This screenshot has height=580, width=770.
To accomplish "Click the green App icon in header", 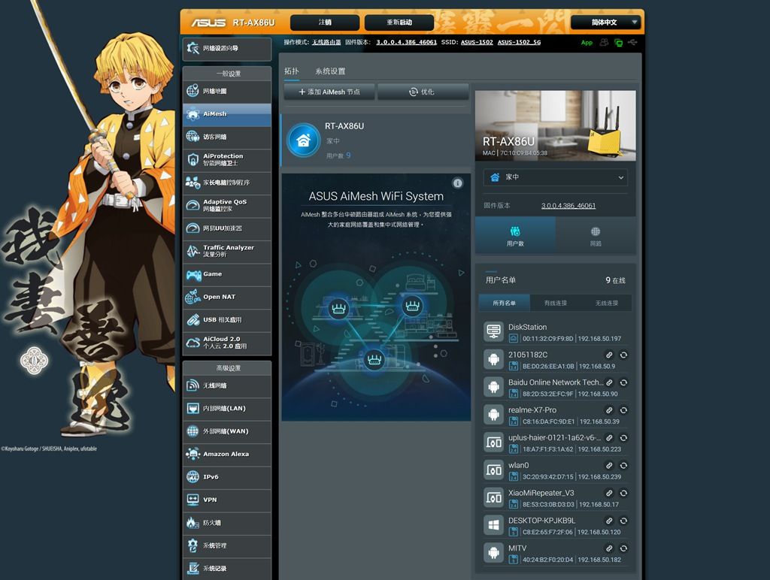I will [587, 43].
